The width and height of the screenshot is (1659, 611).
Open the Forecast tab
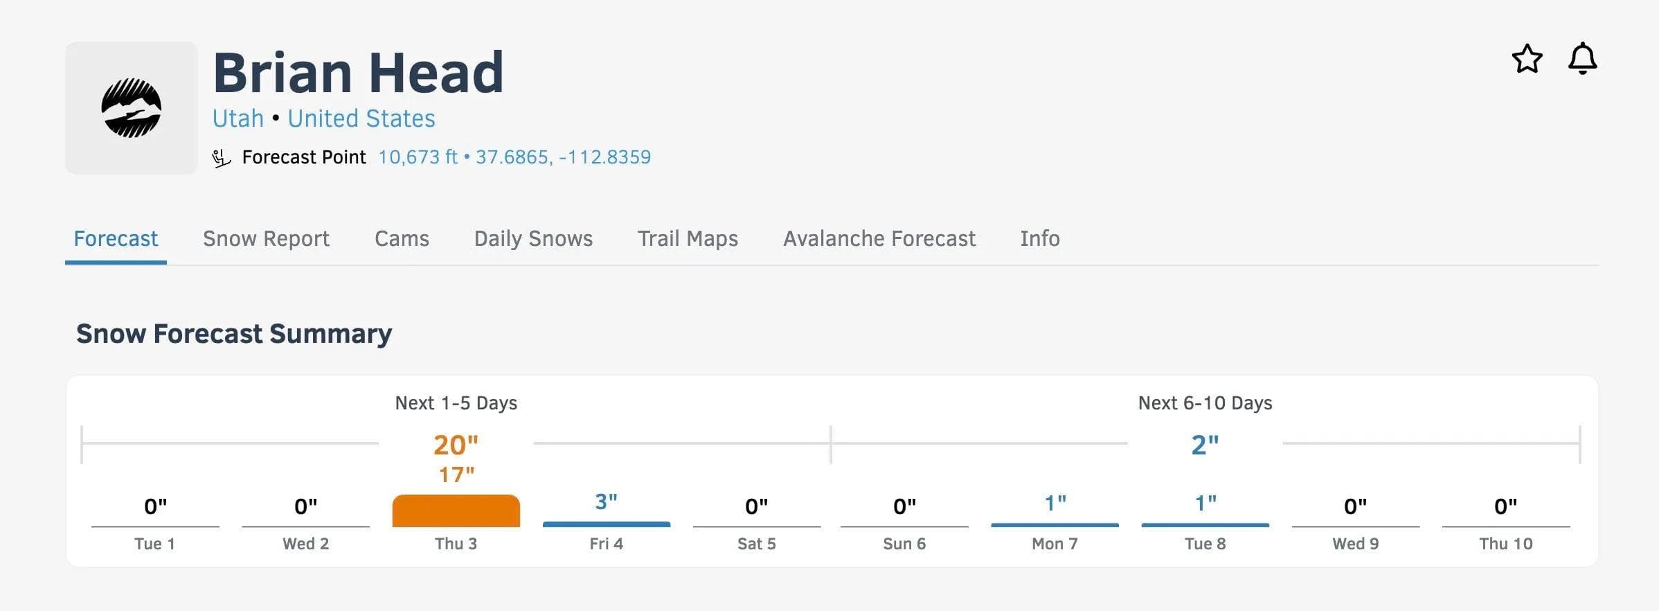(x=116, y=239)
